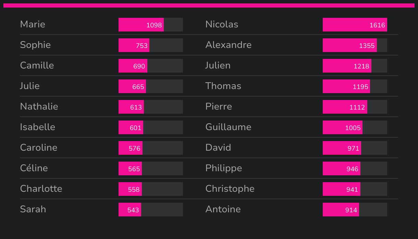Image resolution: width=418 pixels, height=239 pixels.
Task: Click the Julien bar with 1218
Action: coord(347,66)
